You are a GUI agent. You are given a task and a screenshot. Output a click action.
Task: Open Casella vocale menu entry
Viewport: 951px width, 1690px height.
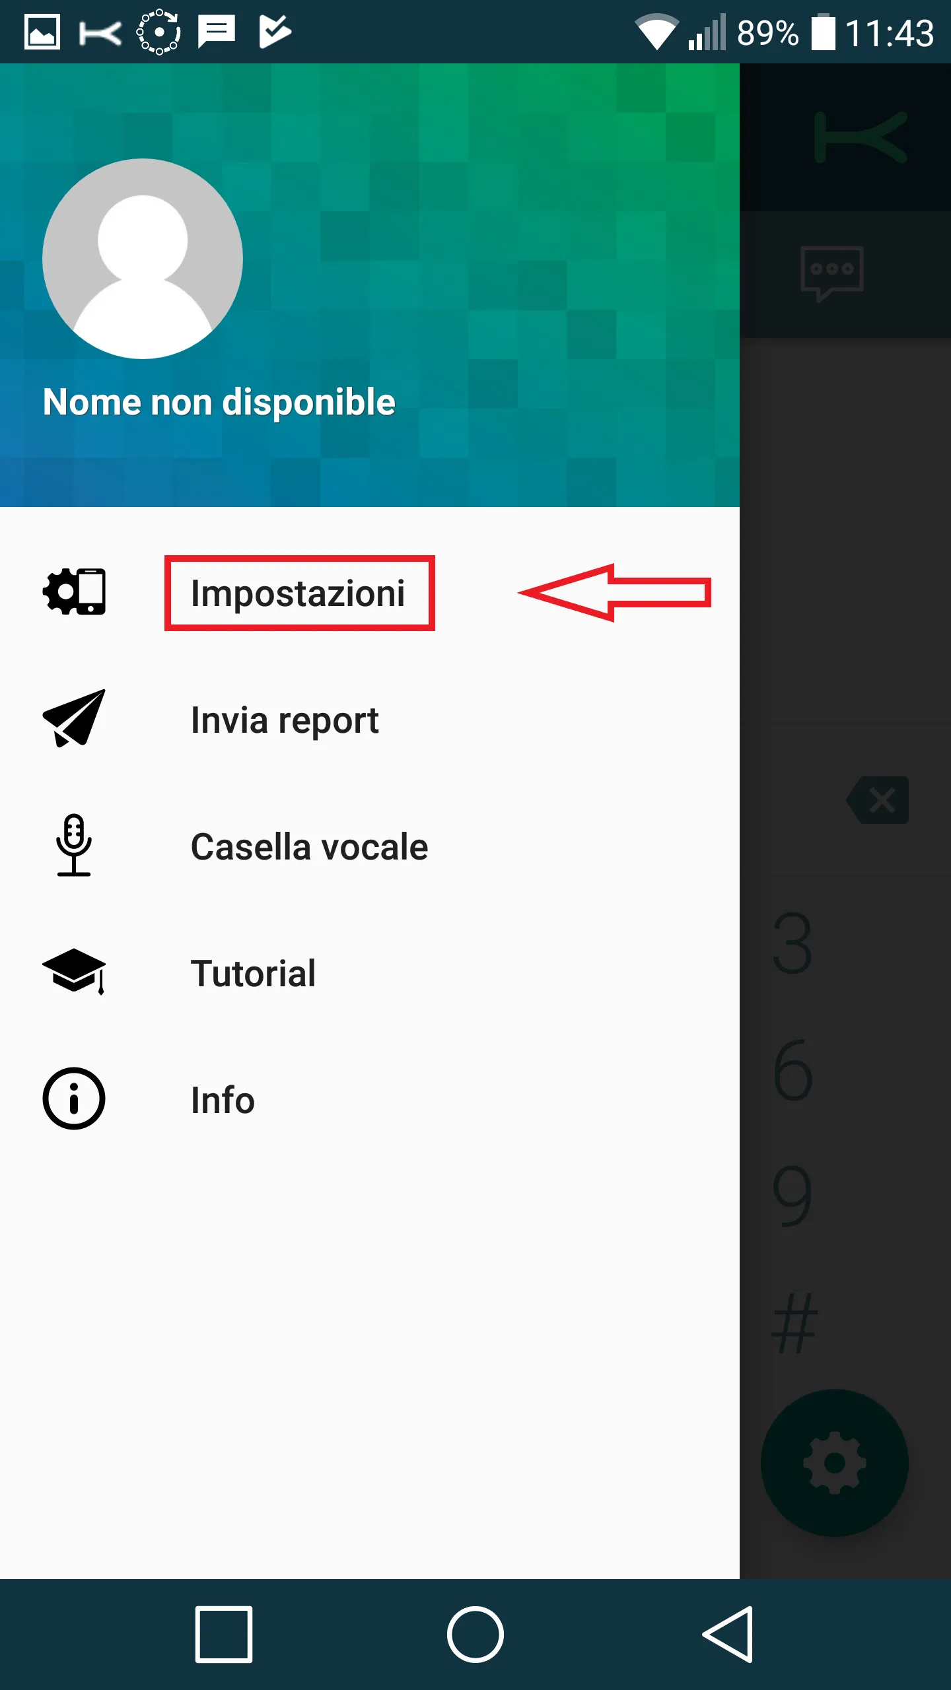[370, 846]
